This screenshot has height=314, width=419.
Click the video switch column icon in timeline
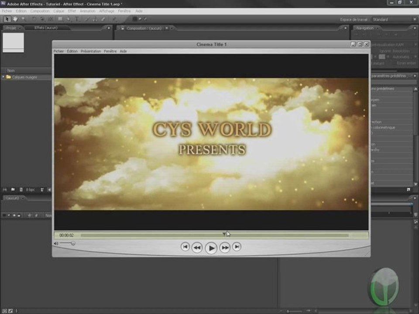[x=4, y=215]
